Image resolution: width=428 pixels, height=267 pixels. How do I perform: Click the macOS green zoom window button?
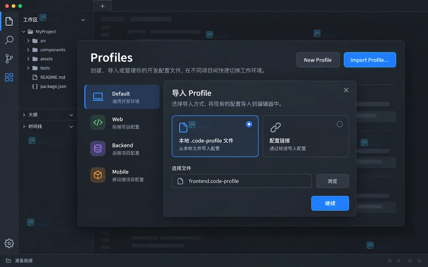coord(20,6)
